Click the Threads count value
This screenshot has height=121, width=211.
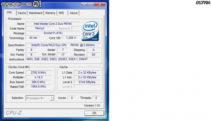96,98
